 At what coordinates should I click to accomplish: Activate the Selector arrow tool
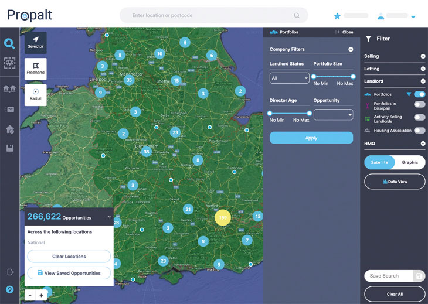pyautogui.click(x=35, y=43)
